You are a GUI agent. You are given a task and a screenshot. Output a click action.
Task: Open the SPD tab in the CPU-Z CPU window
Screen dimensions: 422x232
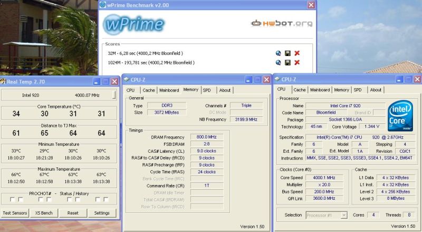(x=358, y=90)
